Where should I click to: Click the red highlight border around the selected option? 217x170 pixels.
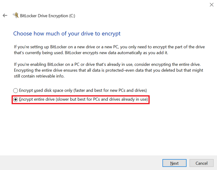[x=81, y=96]
